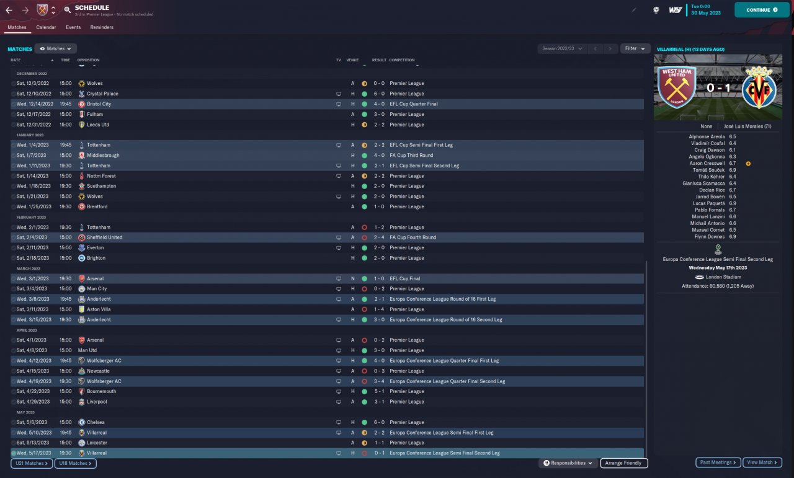Go to next season with right chevron

coord(611,48)
